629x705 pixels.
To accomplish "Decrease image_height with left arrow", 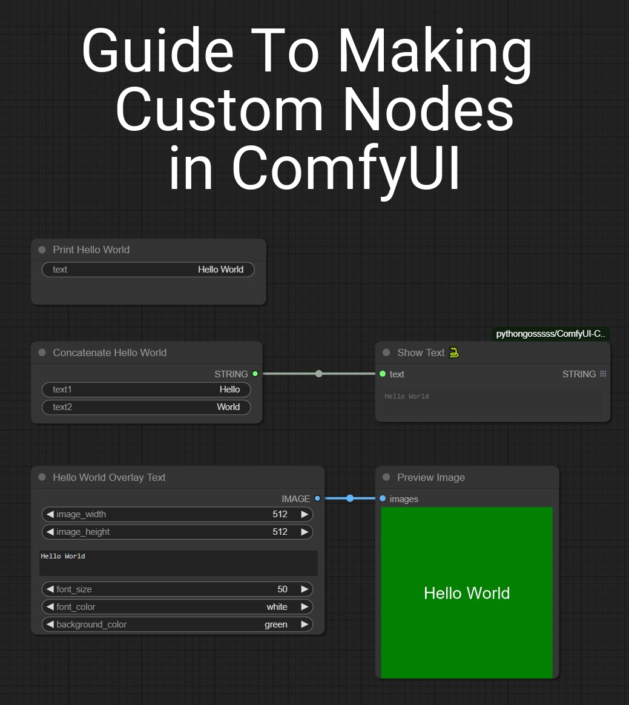I will (50, 531).
